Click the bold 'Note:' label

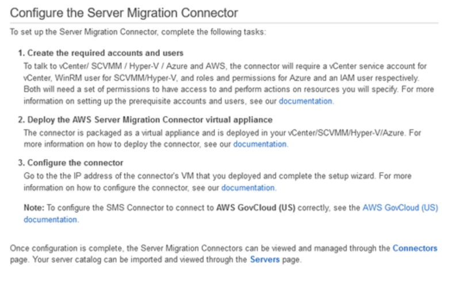pyautogui.click(x=34, y=208)
